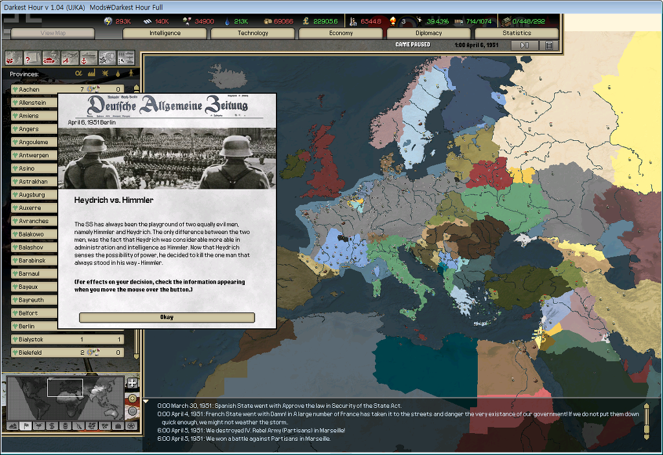
Task: Select the Bialystok province row
Action: click(x=67, y=339)
